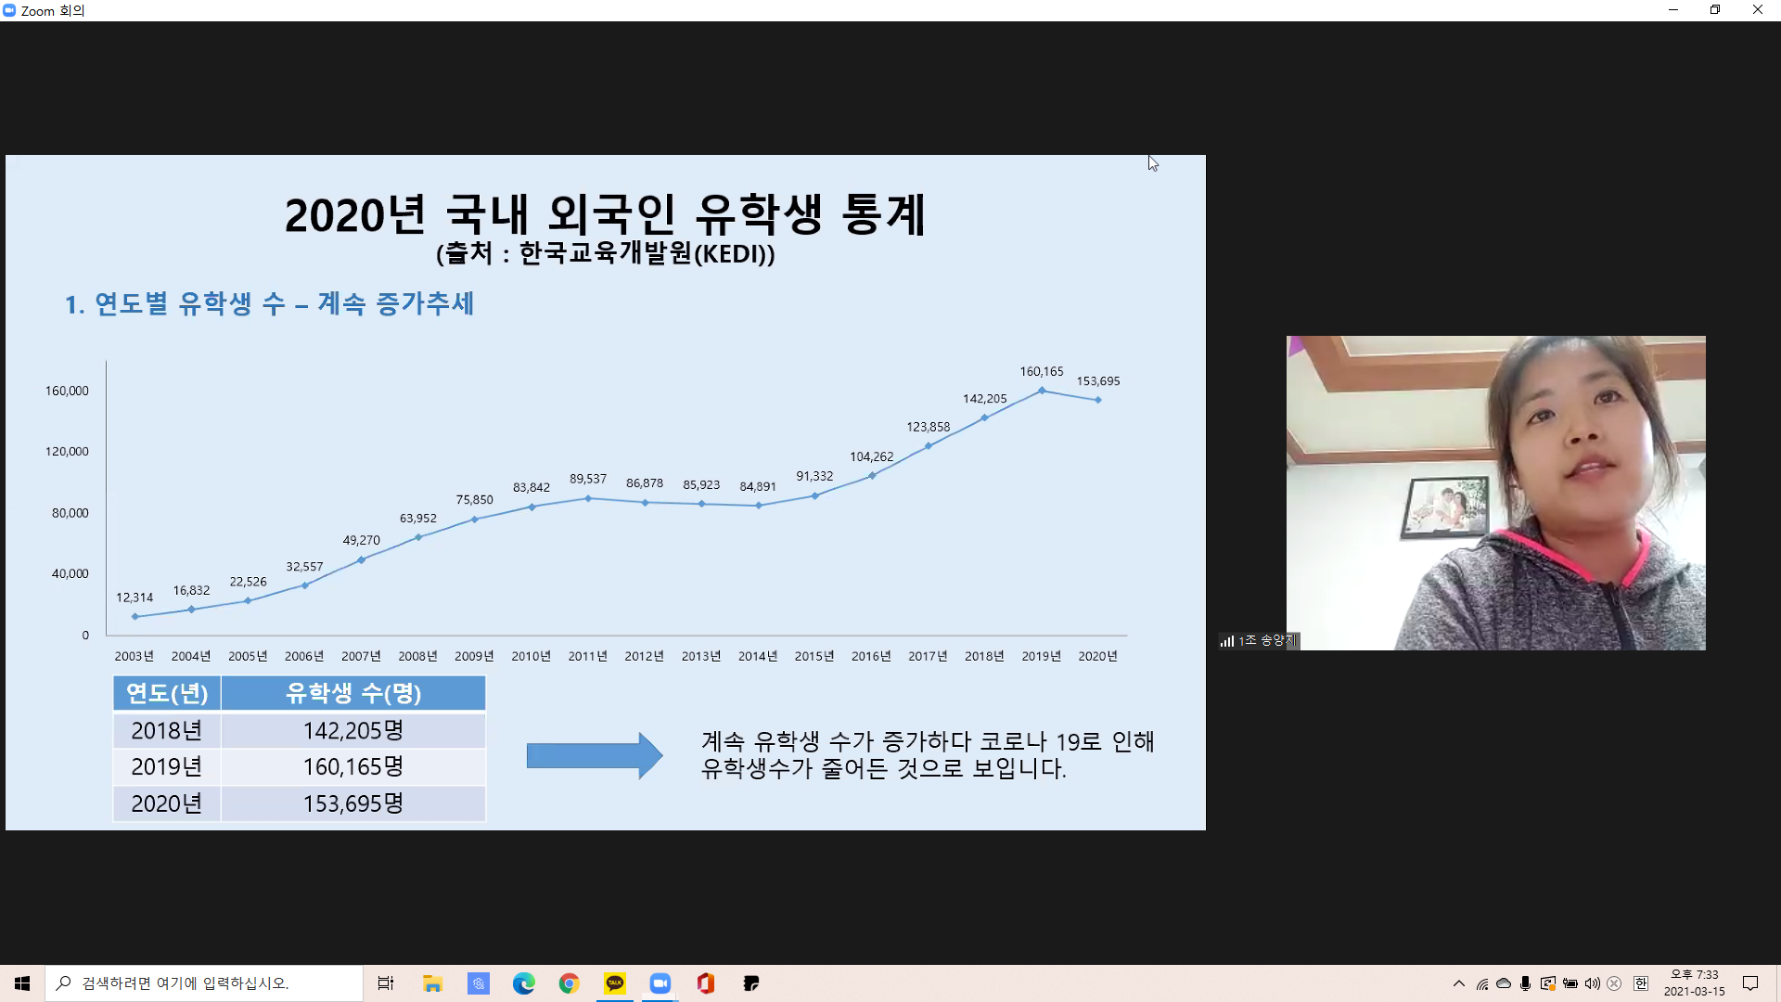This screenshot has height=1002, width=1781.
Task: Click the Zoom taskbar icon
Action: coord(660,983)
